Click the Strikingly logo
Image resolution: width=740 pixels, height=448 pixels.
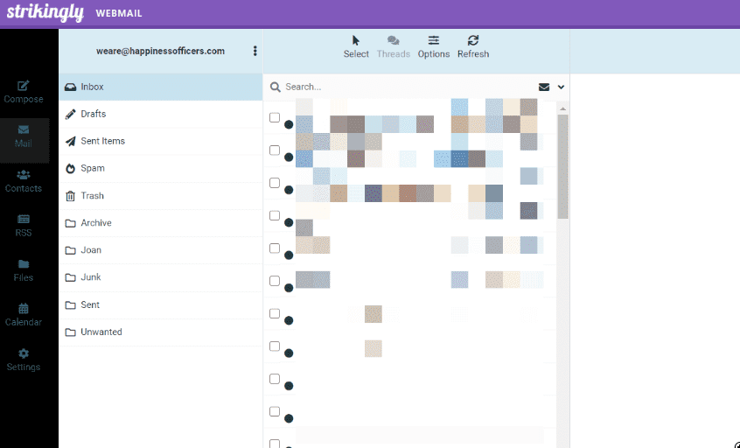[45, 13]
